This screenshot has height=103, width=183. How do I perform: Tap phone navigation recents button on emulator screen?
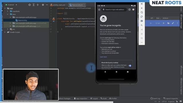click(128, 72)
